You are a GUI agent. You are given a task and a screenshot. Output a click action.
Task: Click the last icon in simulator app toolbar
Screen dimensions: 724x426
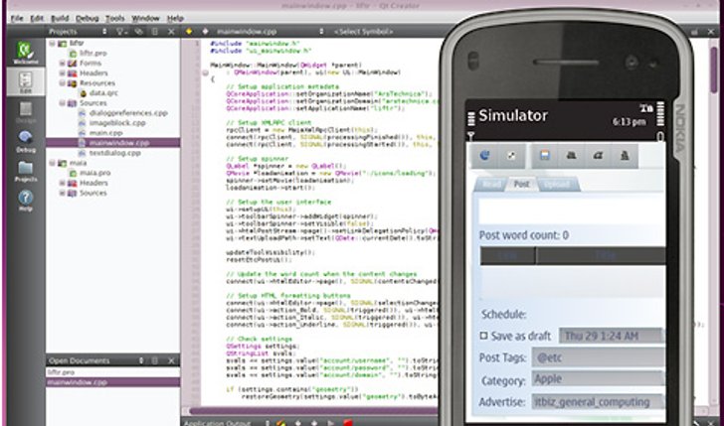tap(625, 156)
